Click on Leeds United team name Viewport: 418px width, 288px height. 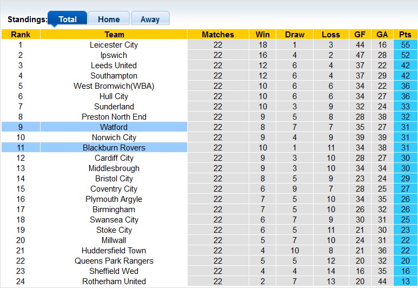pos(114,66)
